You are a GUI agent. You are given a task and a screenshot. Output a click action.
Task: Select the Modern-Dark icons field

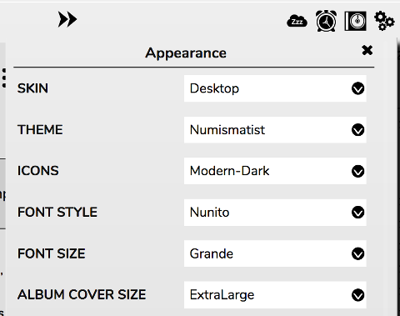tap(275, 171)
